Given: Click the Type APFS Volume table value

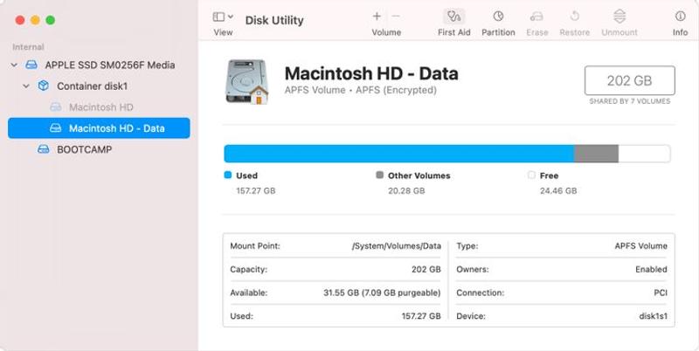Looking at the screenshot, I should [x=641, y=246].
